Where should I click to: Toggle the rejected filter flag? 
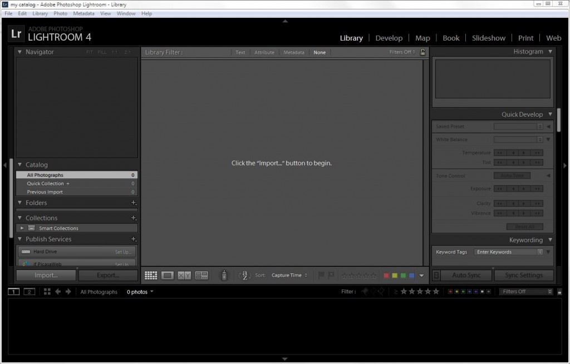(x=381, y=291)
